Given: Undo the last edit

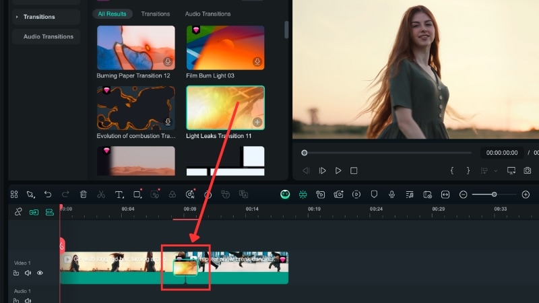Looking at the screenshot, I should (x=48, y=195).
